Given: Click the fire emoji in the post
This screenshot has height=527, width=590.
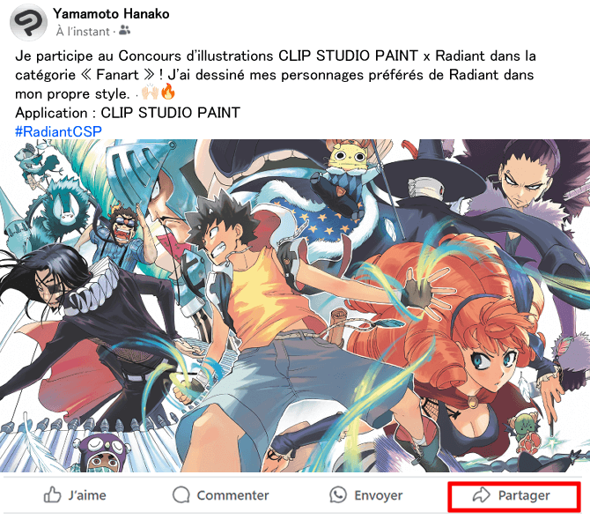Looking at the screenshot, I should pyautogui.click(x=167, y=93).
